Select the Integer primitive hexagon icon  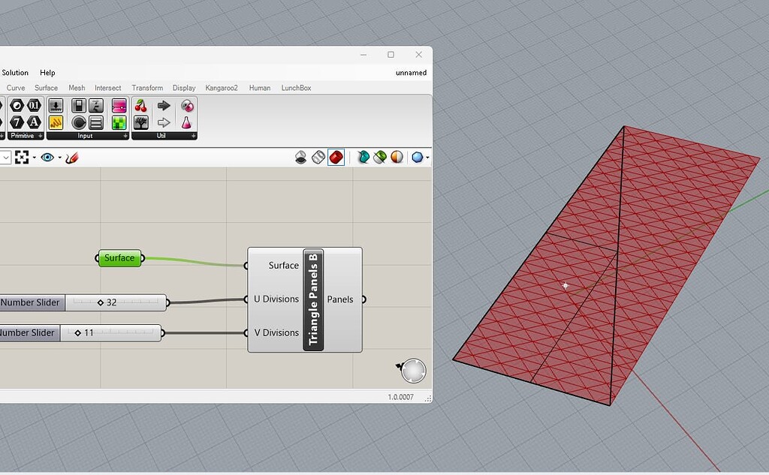pos(16,122)
